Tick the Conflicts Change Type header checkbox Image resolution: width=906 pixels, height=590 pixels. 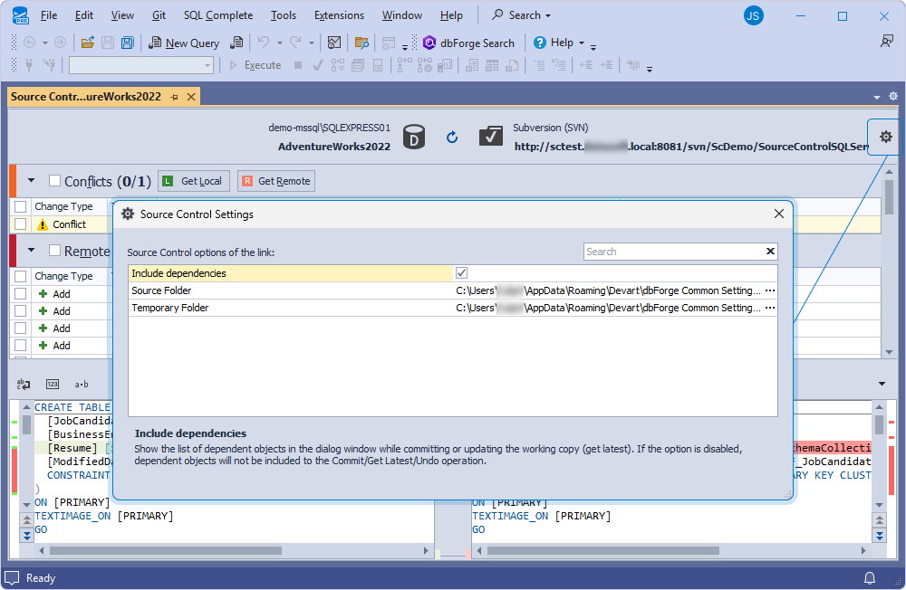(20, 206)
